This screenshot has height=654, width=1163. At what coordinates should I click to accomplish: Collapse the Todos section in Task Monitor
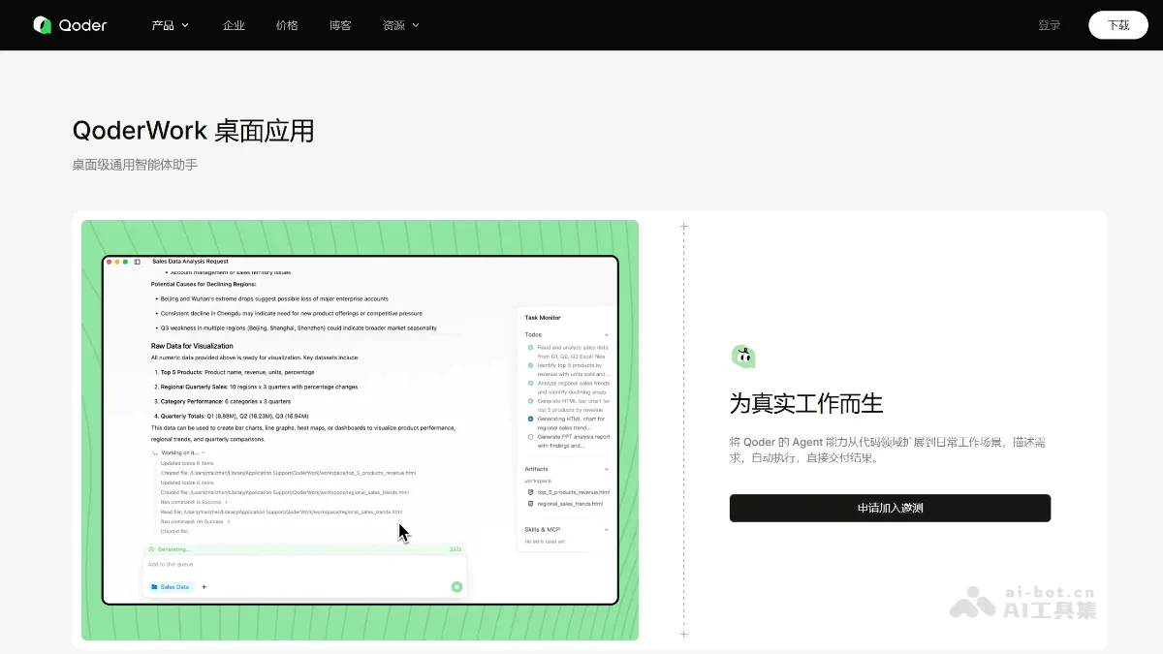tap(607, 333)
